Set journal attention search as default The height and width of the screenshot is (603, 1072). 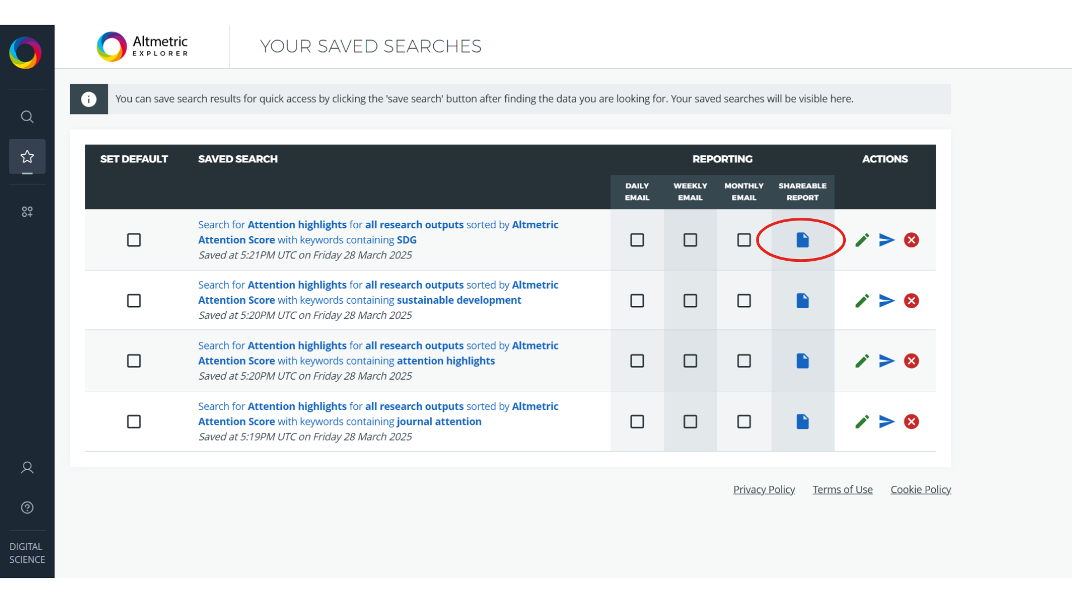point(134,422)
